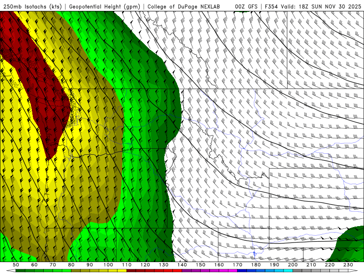364x273 pixels.
Task: Click the dark blue swatch right of 170
Action: [x=242, y=271]
